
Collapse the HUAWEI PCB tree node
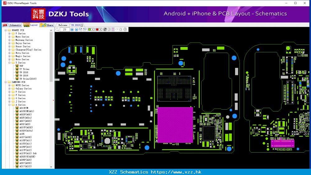click(6, 30)
